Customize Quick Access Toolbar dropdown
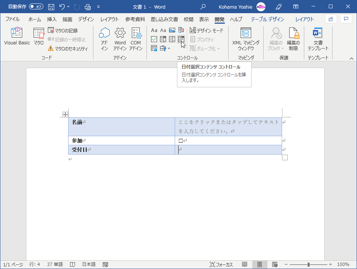 98,7
